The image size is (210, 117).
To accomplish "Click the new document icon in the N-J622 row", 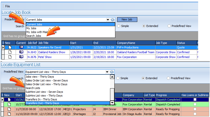I will [10, 47].
